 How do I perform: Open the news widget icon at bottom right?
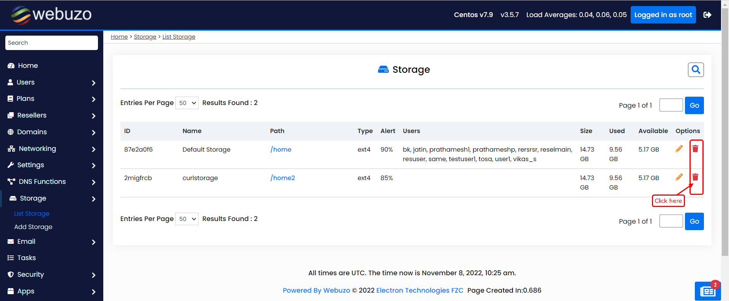tap(707, 291)
